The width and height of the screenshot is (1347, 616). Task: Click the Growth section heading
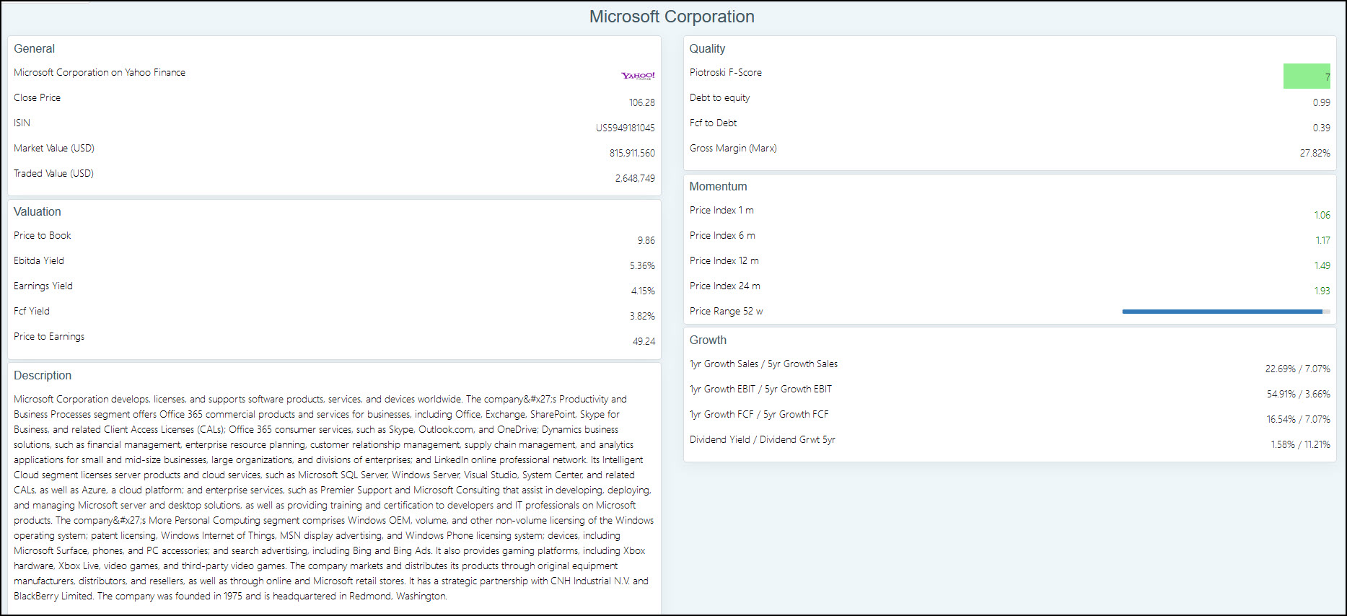708,340
